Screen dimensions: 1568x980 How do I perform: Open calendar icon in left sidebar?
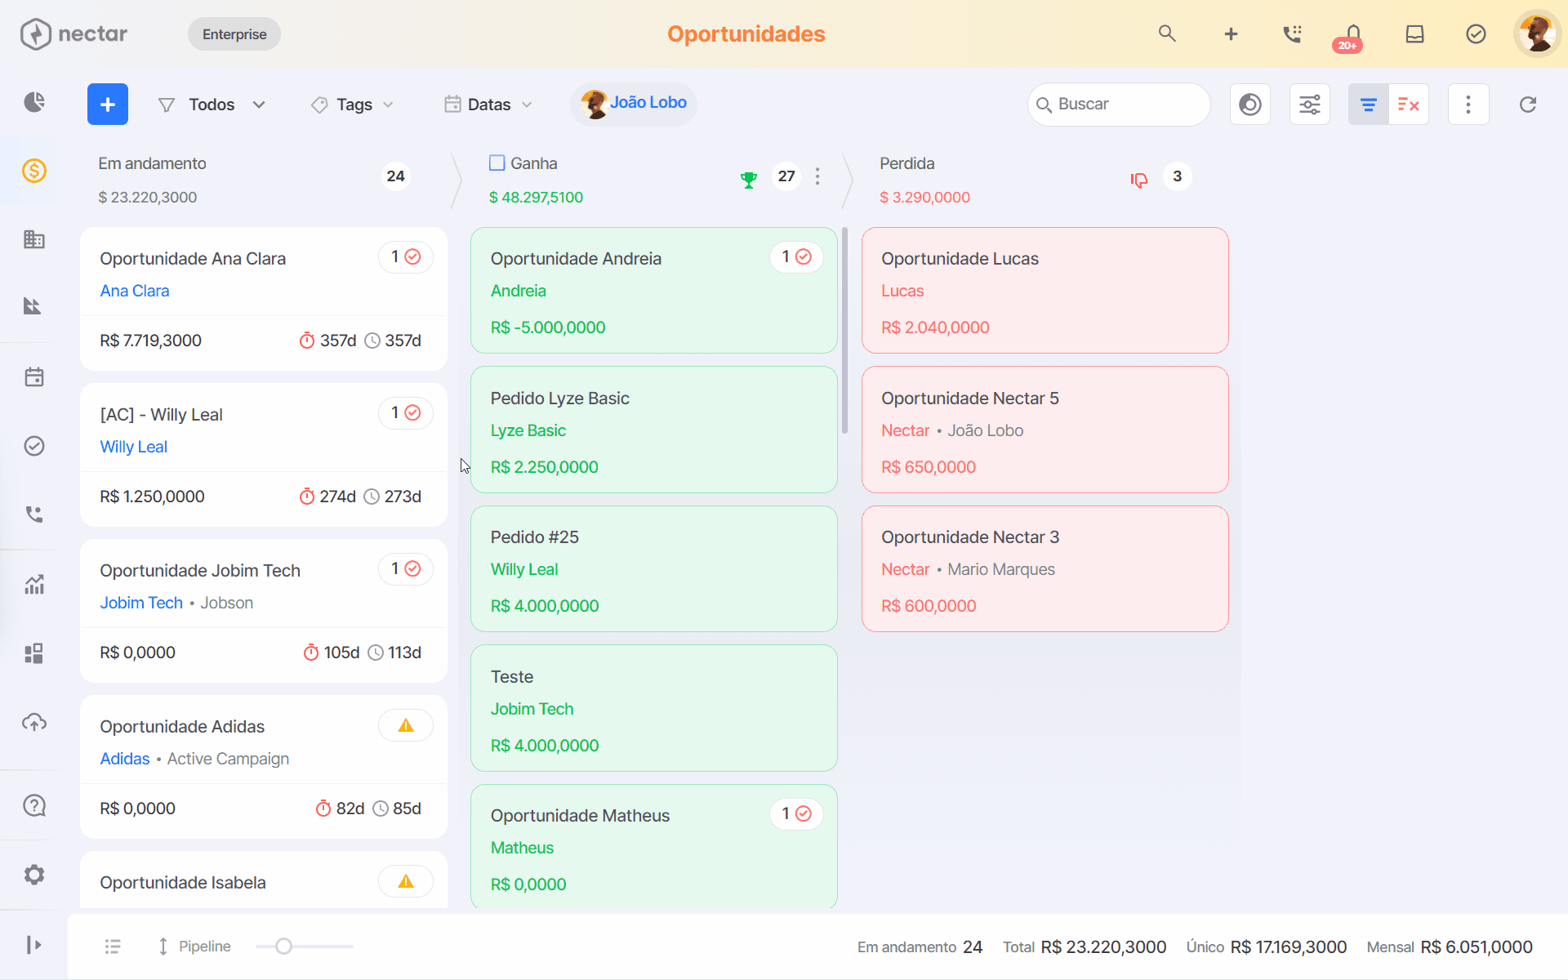(34, 377)
